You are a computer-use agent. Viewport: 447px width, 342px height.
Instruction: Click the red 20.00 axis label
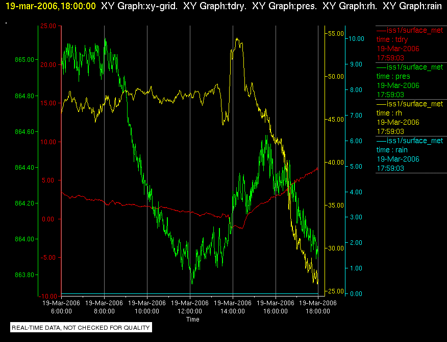pos(48,64)
